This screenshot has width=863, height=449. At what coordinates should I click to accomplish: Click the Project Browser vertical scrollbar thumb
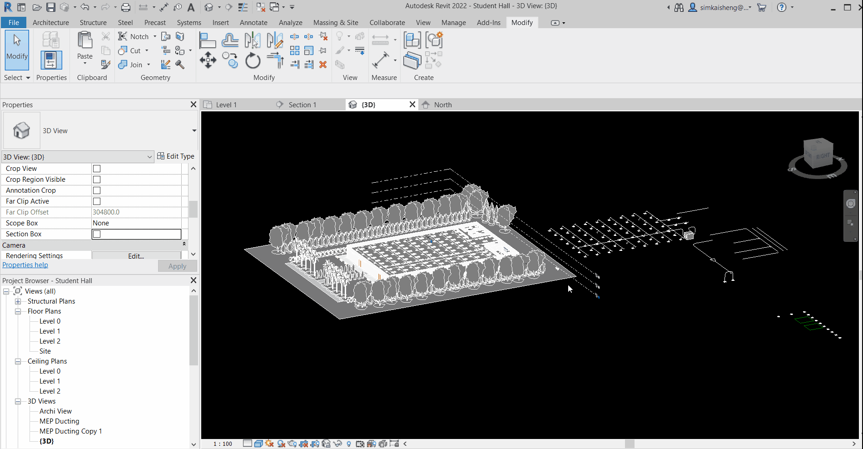tap(193, 330)
